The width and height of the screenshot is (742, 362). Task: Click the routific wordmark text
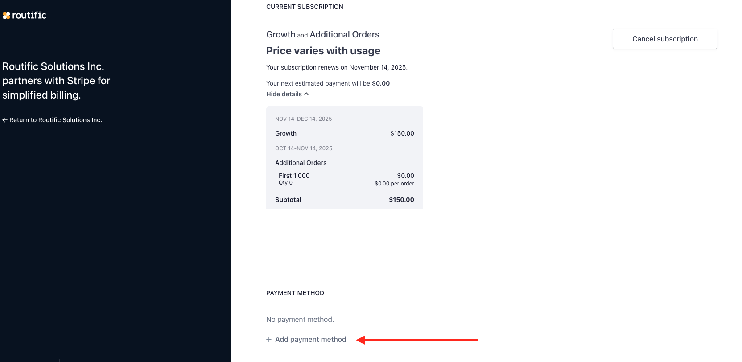coord(29,15)
